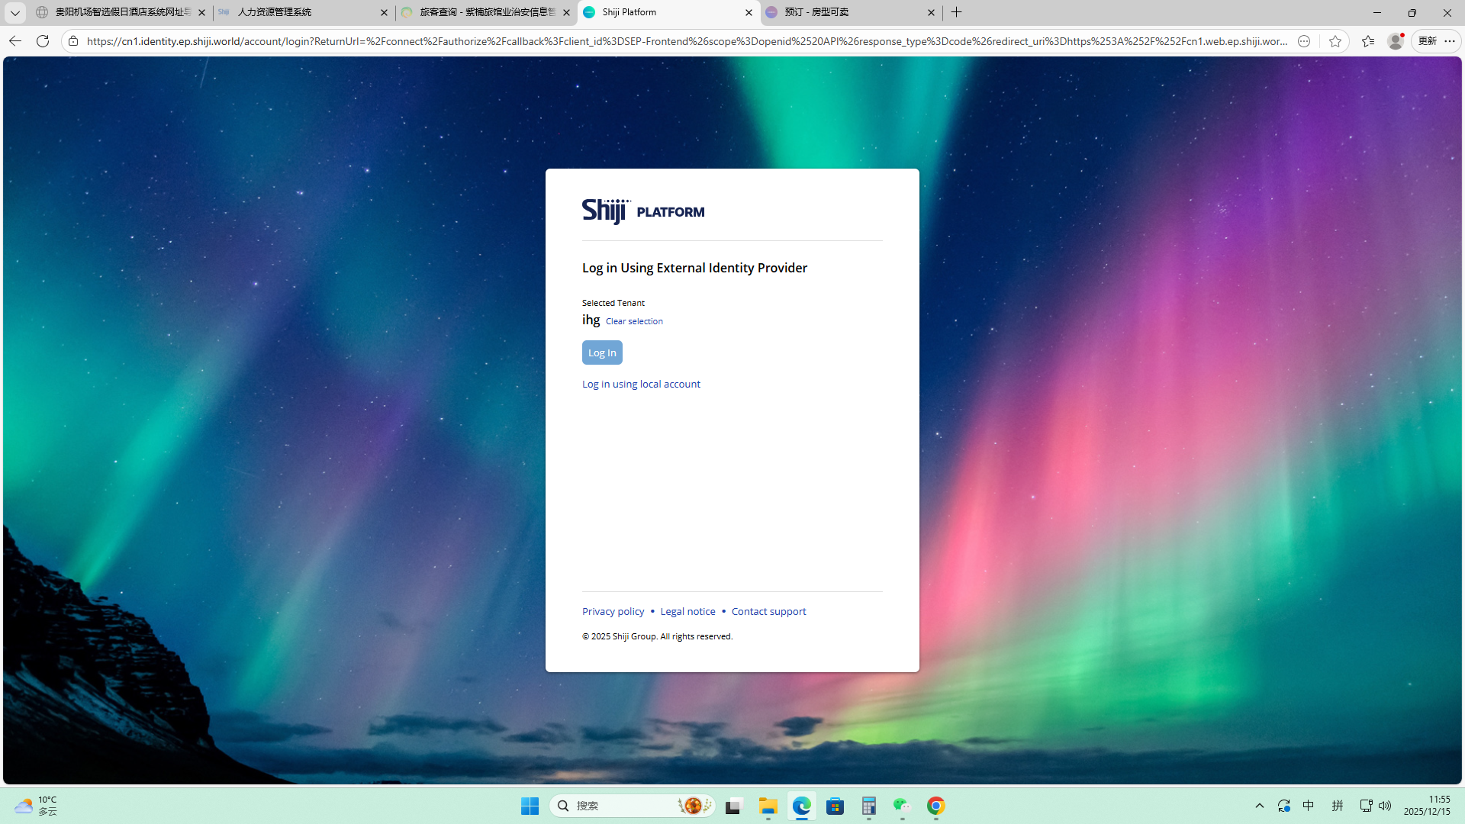The height and width of the screenshot is (824, 1465).
Task: Click the Clear selection link
Action: (x=634, y=321)
